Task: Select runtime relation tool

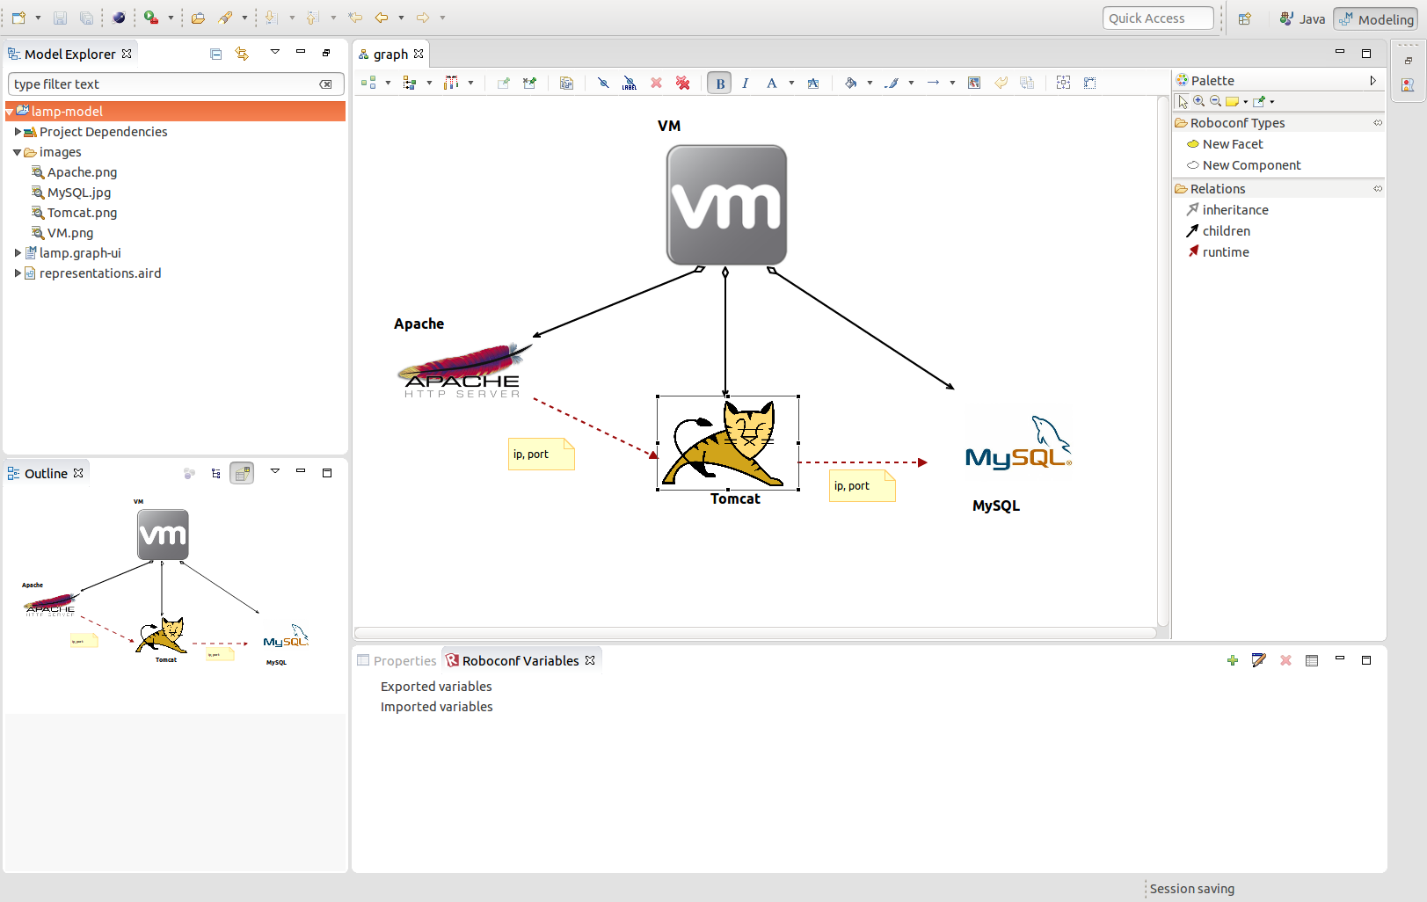Action: pos(1218,252)
